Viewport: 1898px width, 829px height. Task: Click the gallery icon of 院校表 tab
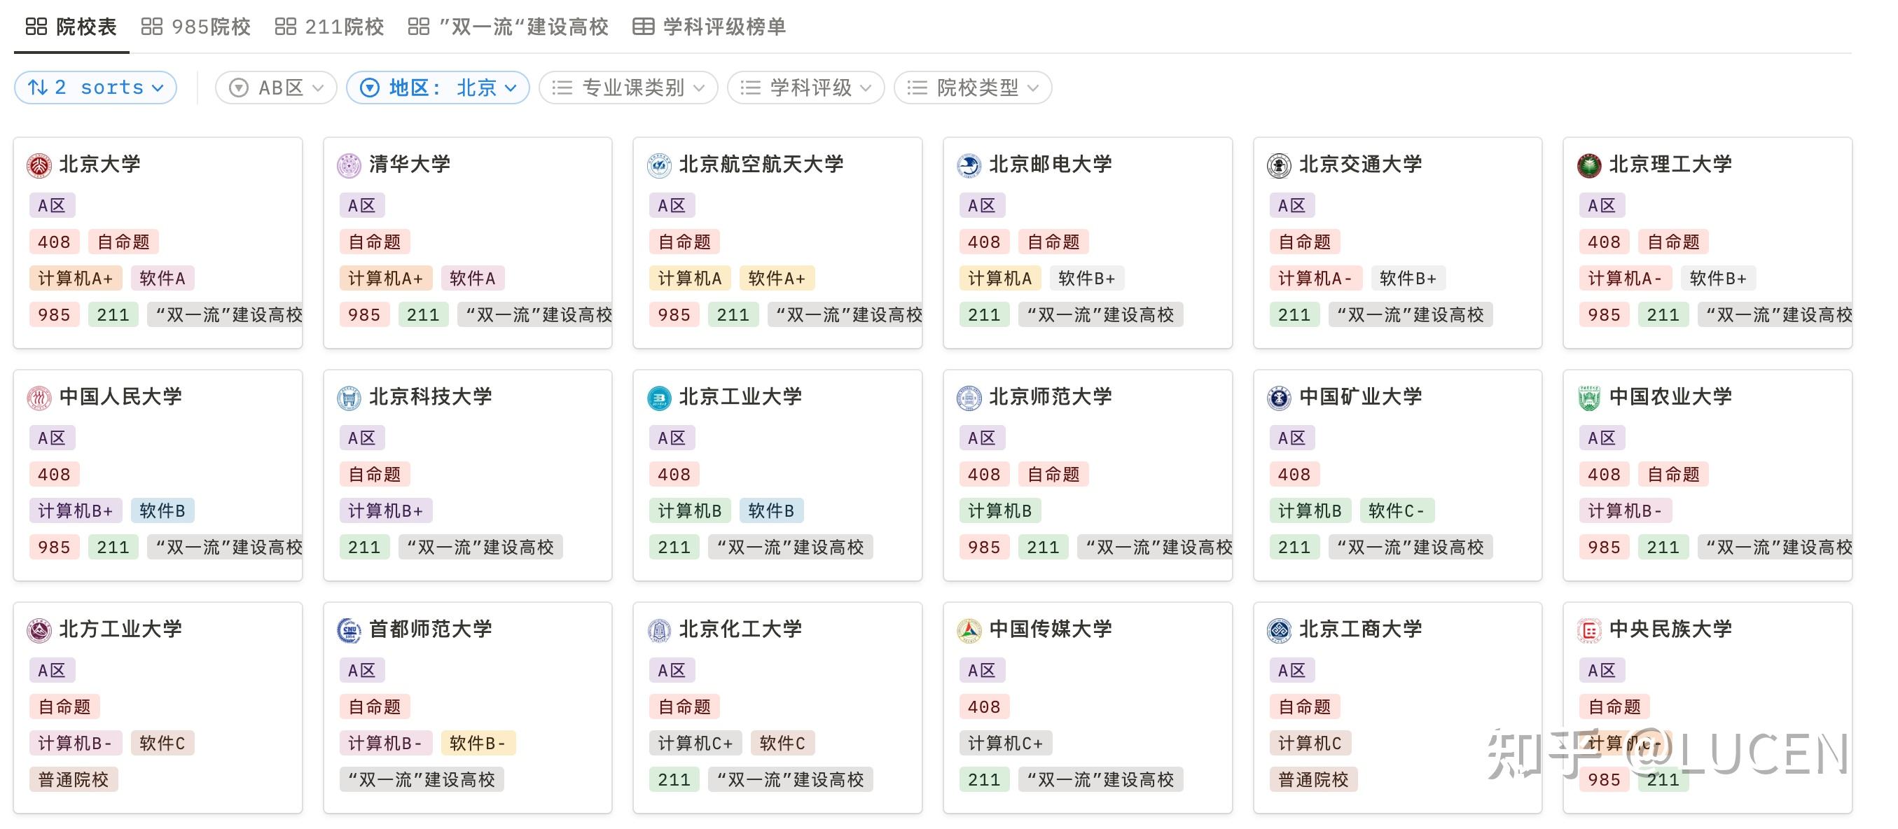pyautogui.click(x=36, y=27)
